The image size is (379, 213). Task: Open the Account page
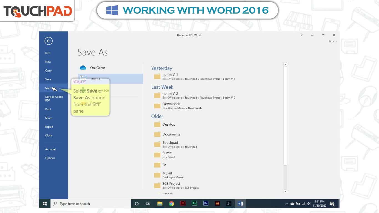(50, 149)
